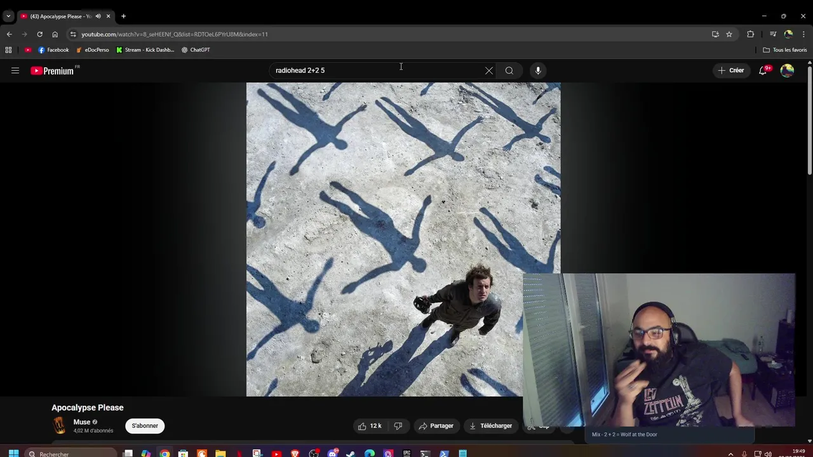Open the Muse channel name link
The image size is (813, 457).
click(x=81, y=422)
